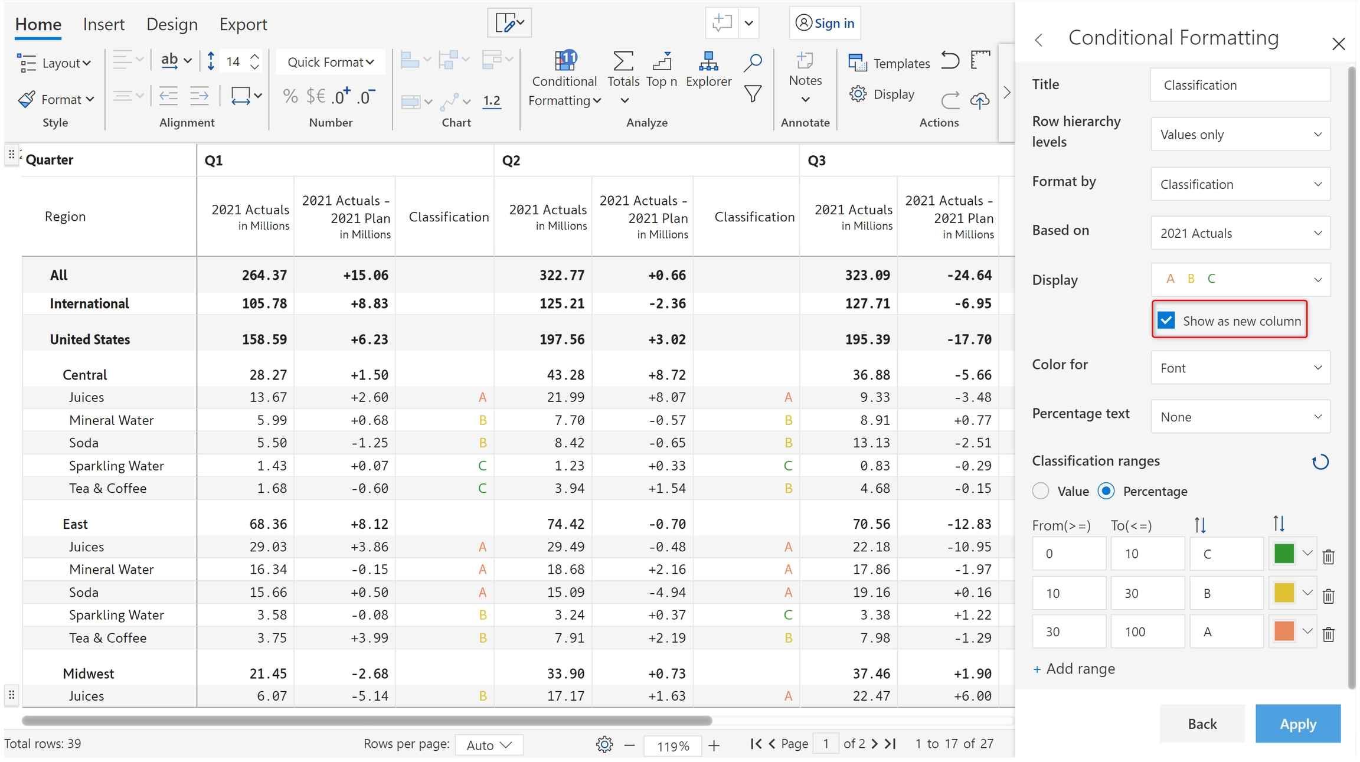The width and height of the screenshot is (1360, 762).
Task: Open the Export tab
Action: tap(243, 24)
